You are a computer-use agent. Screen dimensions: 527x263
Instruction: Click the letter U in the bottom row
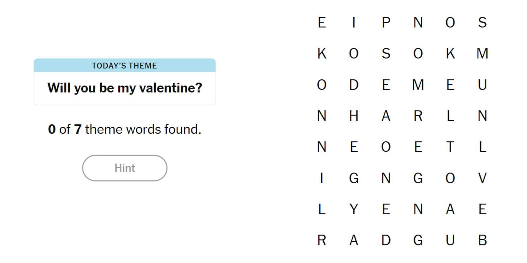450,240
